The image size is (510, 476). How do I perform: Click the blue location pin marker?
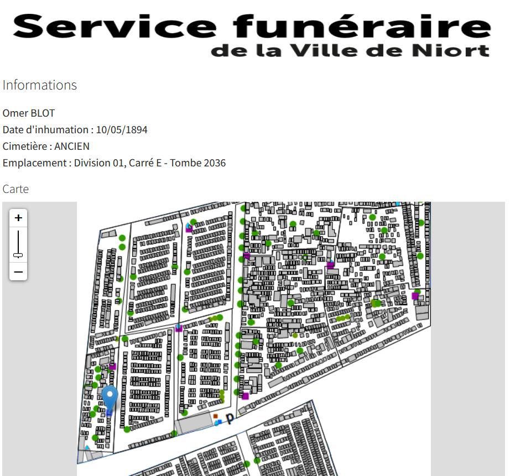tap(110, 400)
